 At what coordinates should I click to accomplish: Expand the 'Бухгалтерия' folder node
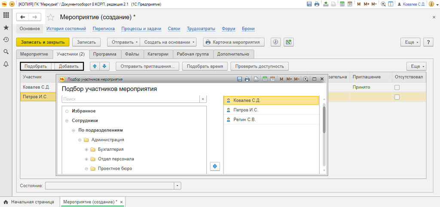pos(86,150)
